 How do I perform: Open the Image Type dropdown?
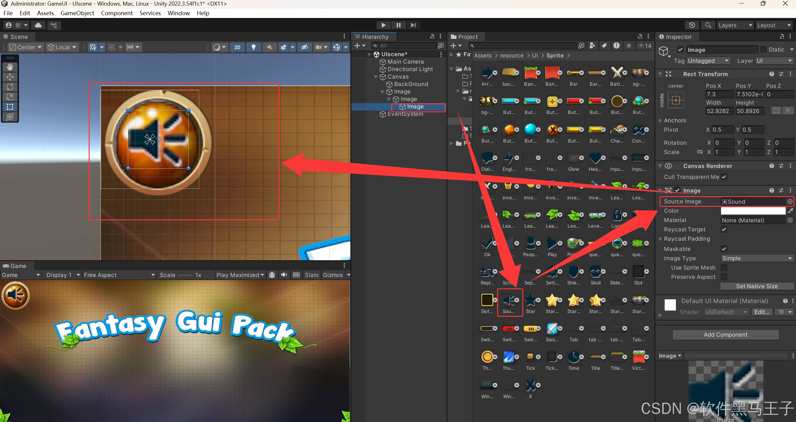click(x=757, y=258)
